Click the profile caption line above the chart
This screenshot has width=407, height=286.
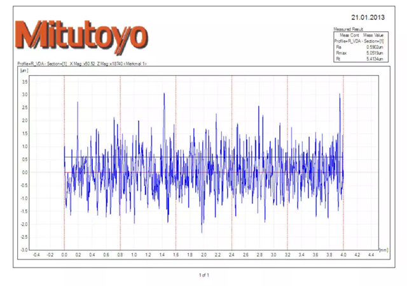[82, 64]
